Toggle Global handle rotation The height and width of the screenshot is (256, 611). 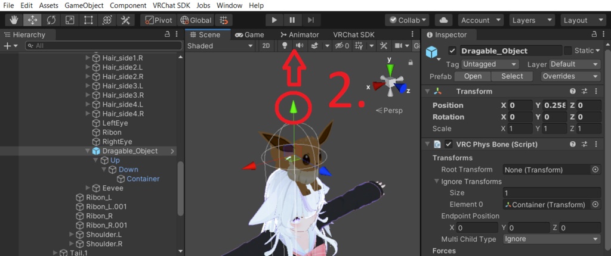pos(196,20)
